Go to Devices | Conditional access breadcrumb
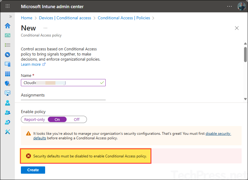The image size is (248, 180). [x=65, y=18]
